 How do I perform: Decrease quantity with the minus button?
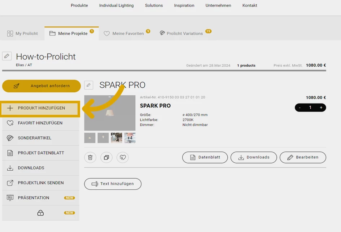pos(300,108)
